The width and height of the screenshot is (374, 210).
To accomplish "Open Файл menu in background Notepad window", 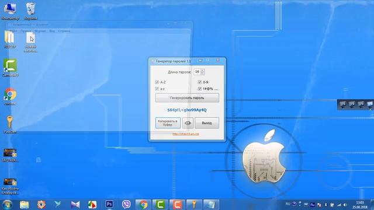I will 13,31.
